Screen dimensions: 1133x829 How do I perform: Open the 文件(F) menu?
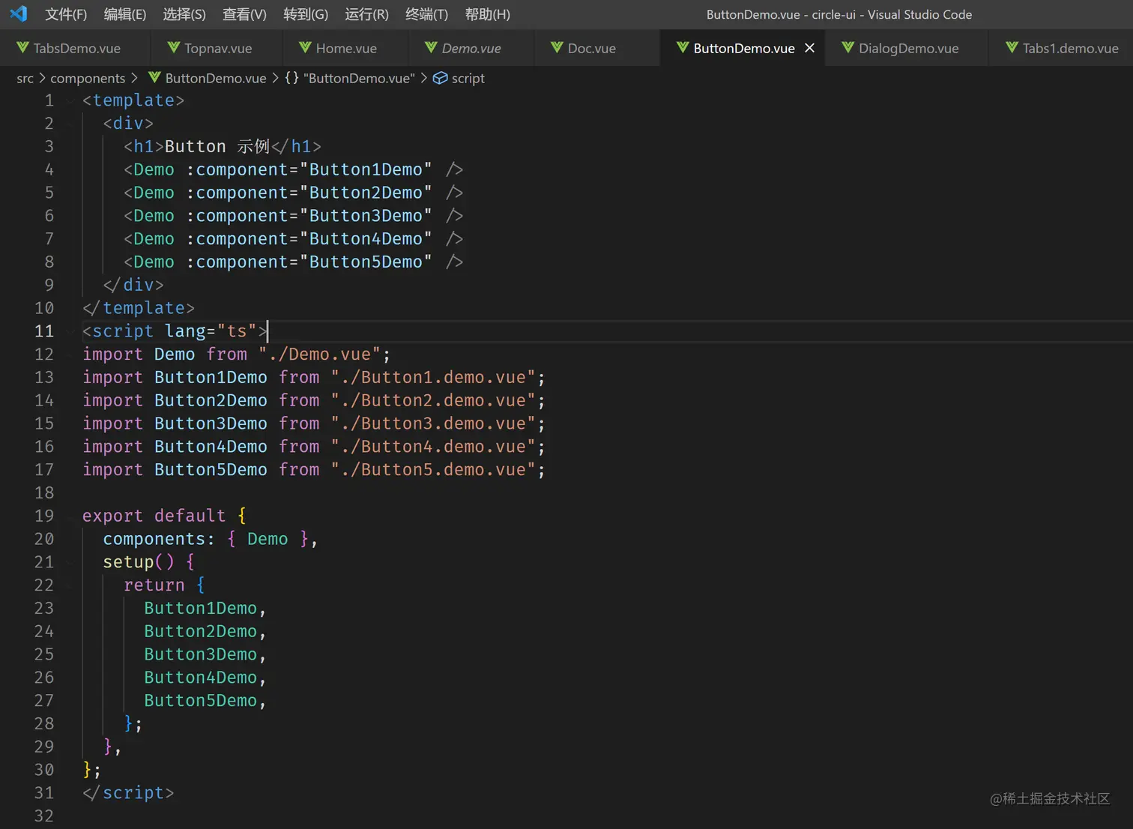[x=66, y=14]
